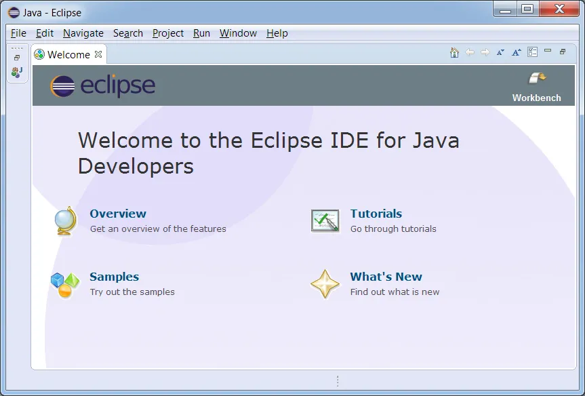Close the Welcome tab
Image resolution: width=585 pixels, height=396 pixels.
98,54
